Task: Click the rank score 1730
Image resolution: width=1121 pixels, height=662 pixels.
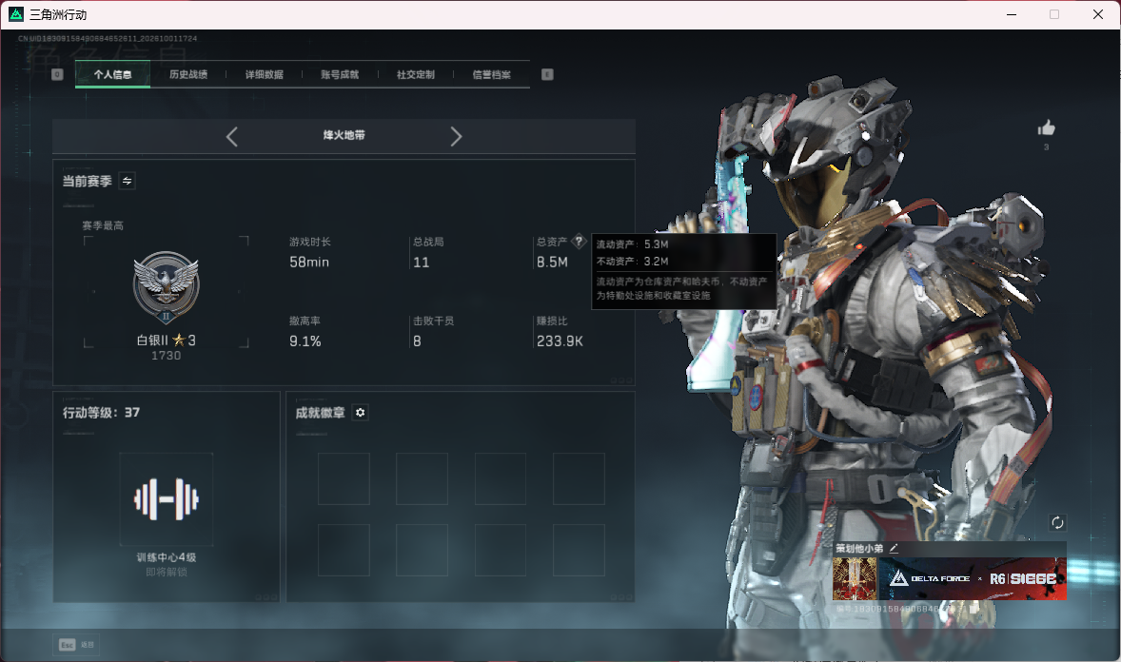Action: point(166,356)
